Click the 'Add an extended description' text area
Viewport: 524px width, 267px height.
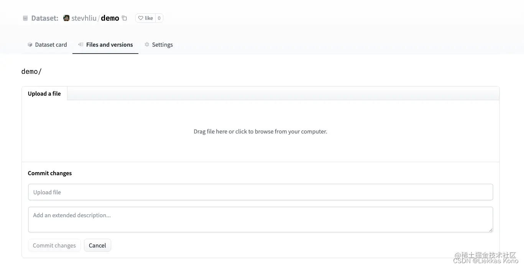pyautogui.click(x=261, y=220)
